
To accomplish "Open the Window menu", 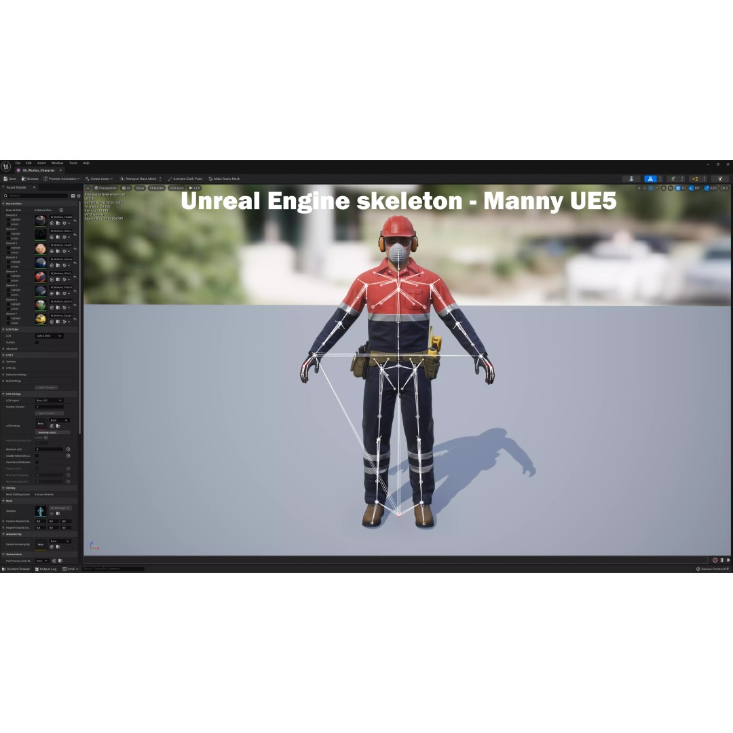I will (x=57, y=163).
